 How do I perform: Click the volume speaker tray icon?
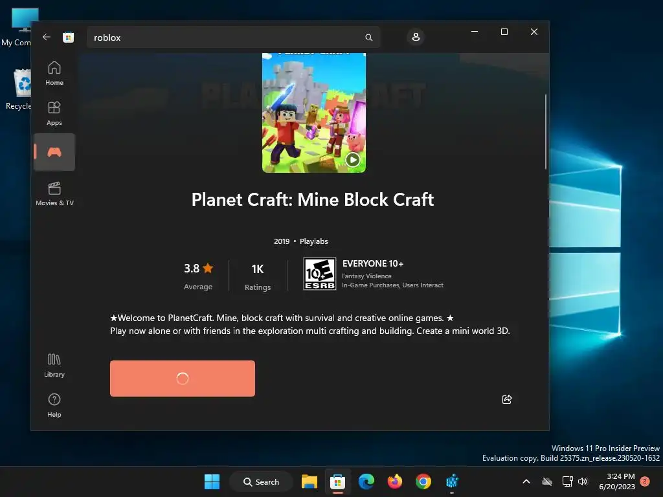[583, 481]
